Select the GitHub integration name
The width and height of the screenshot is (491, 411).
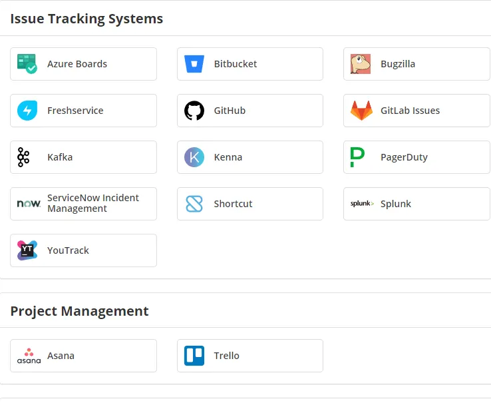pyautogui.click(x=230, y=111)
